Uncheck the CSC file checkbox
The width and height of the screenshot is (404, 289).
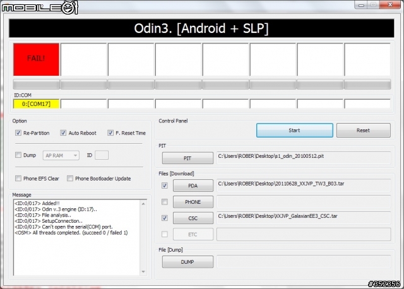tap(165, 218)
